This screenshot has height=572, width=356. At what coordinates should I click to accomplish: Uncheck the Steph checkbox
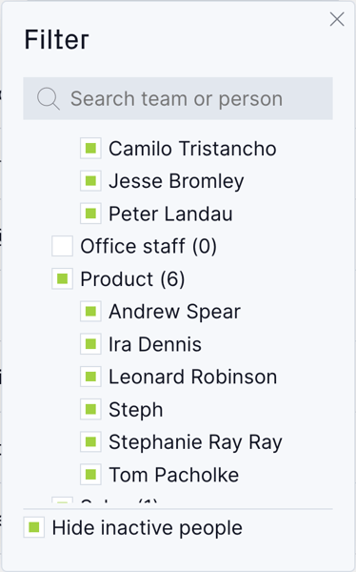pos(90,409)
